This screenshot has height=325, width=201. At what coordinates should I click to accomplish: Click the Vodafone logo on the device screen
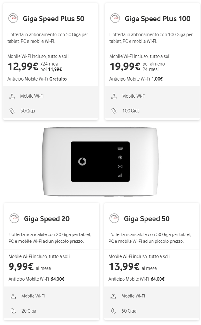[82, 162]
